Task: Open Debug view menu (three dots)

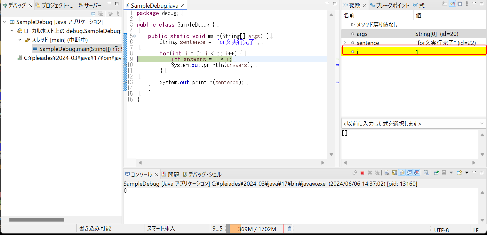Action: pos(118,14)
